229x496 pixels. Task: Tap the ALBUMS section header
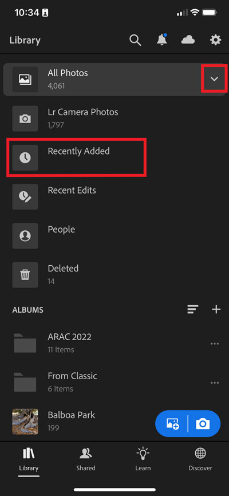click(28, 310)
